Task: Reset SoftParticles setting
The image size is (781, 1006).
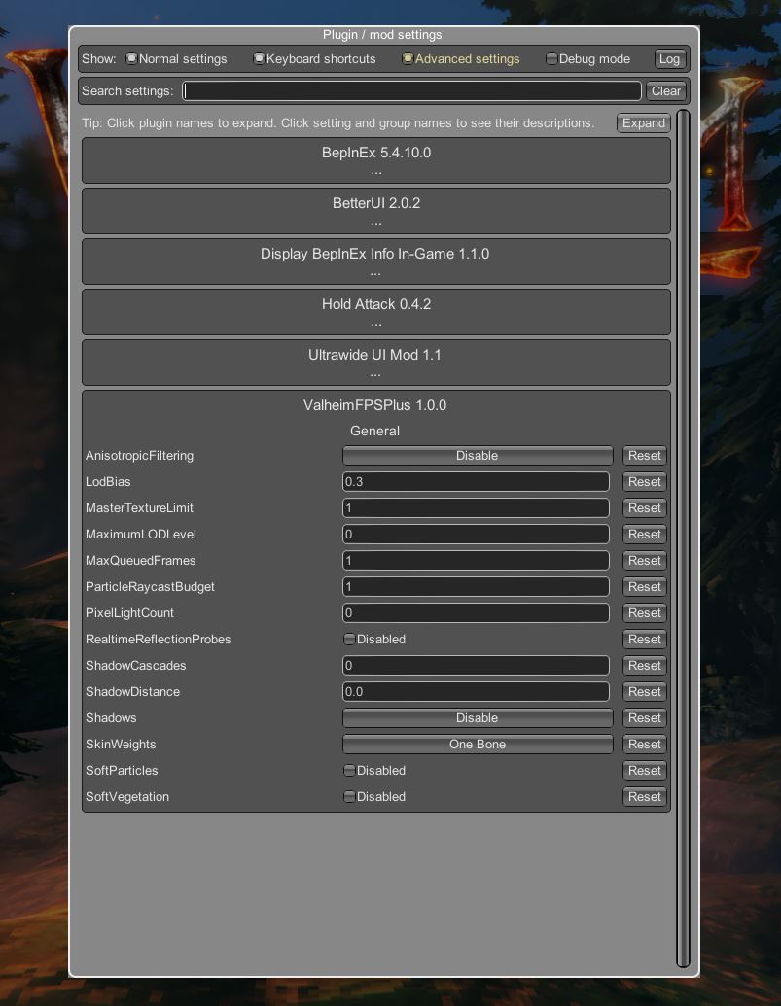Action: [644, 770]
